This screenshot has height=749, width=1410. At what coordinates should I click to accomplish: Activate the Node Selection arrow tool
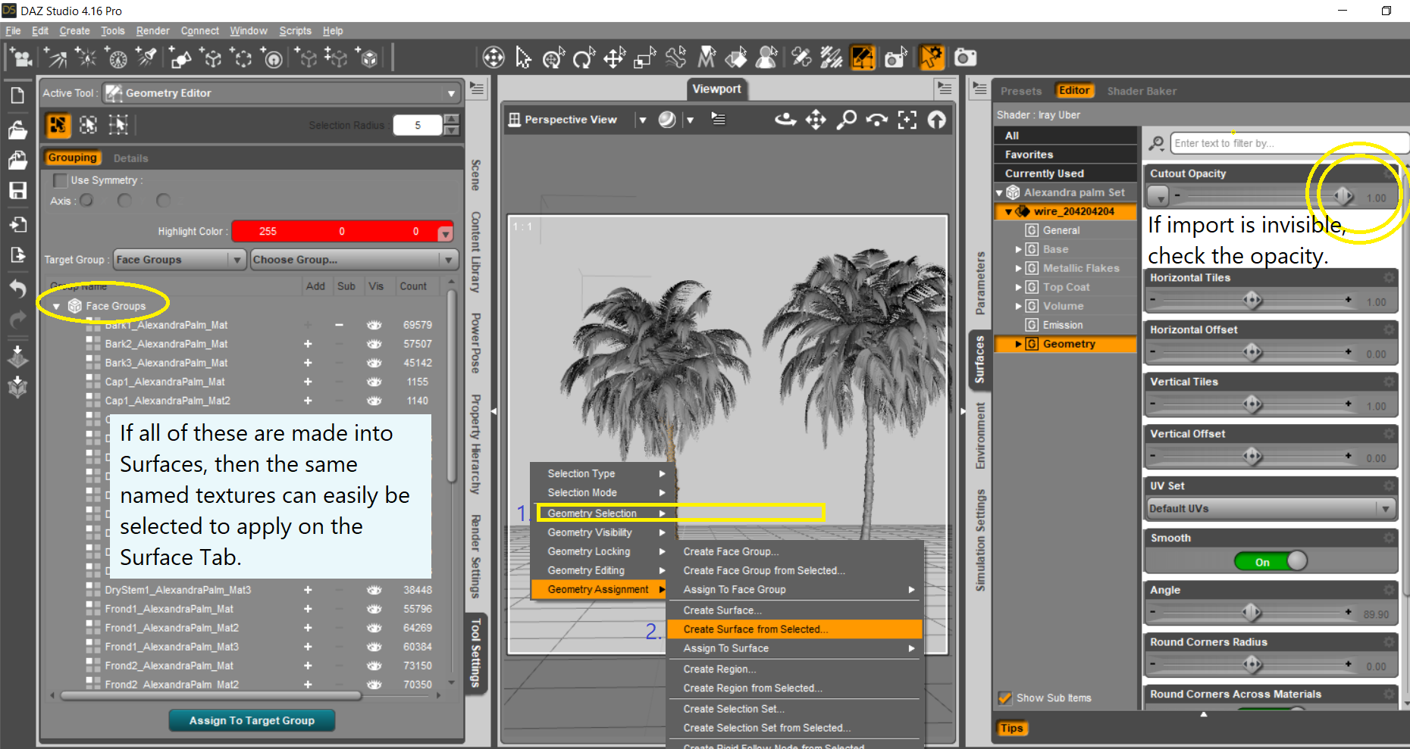tap(523, 58)
